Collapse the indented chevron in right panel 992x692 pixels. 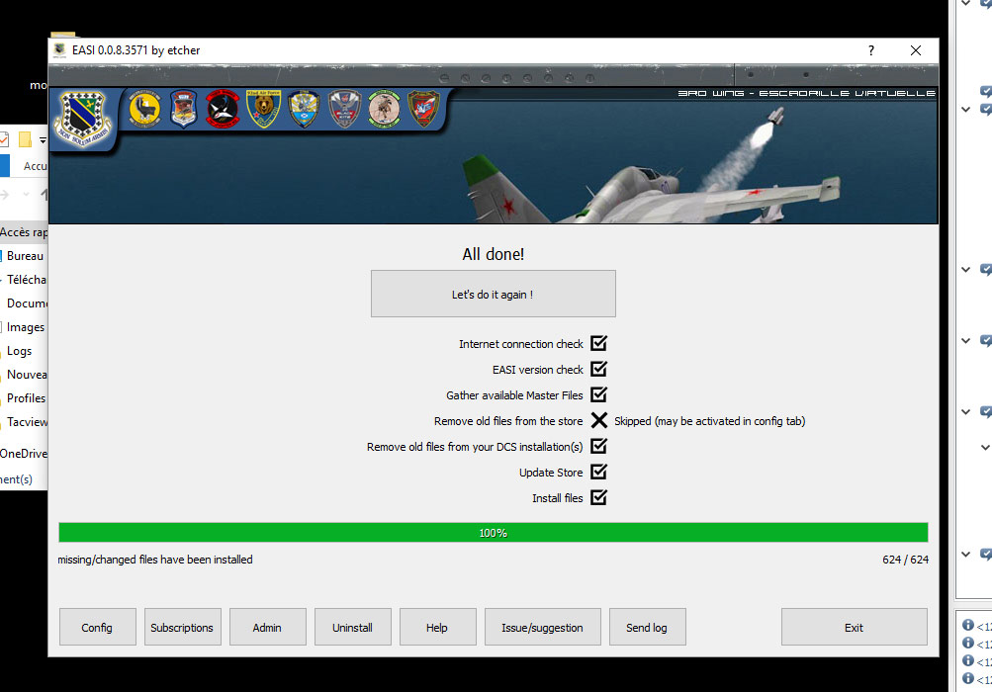985,447
